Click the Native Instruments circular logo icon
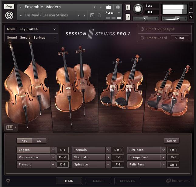Screen dimensions: 196x187 click(x=9, y=15)
